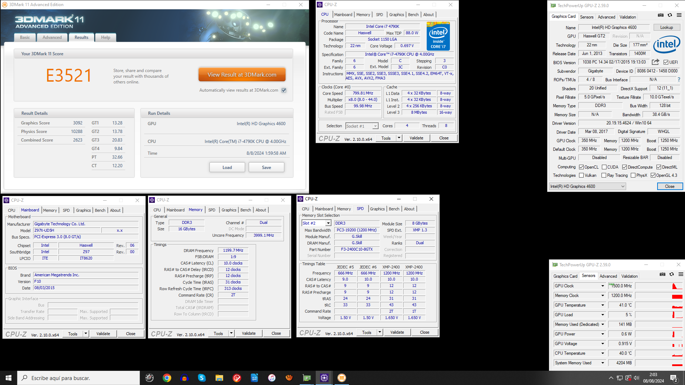
Task: Open the LibreOffice Writer document icon in taskbar
Action: pos(254,378)
